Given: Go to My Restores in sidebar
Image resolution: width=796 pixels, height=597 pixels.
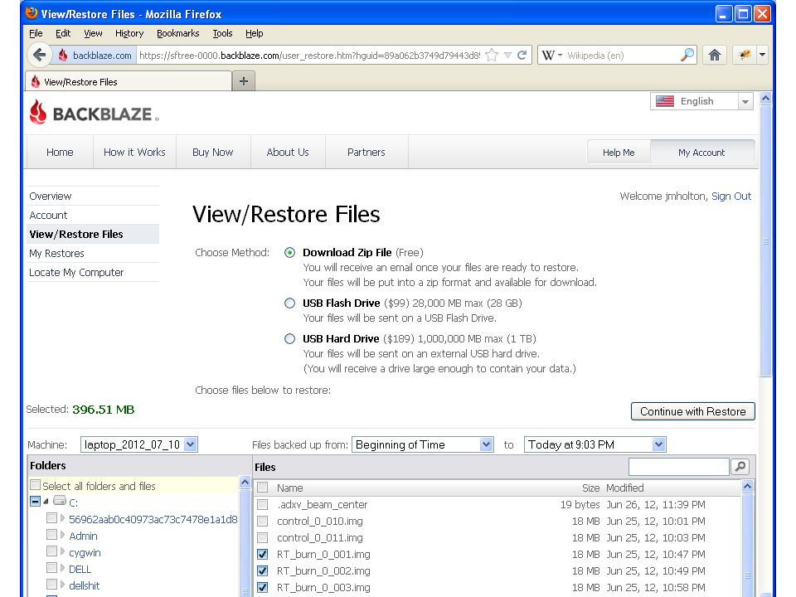Looking at the screenshot, I should [x=56, y=254].
